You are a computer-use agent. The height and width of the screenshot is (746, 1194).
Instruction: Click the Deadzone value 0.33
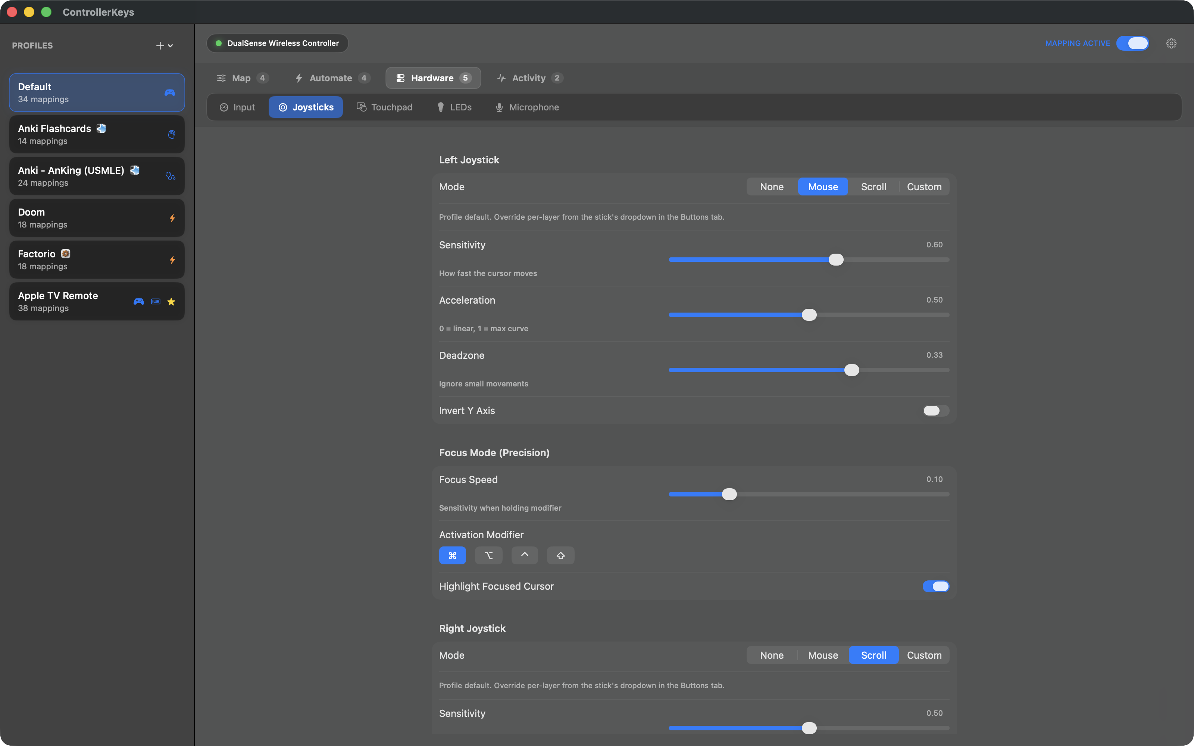pyautogui.click(x=934, y=355)
